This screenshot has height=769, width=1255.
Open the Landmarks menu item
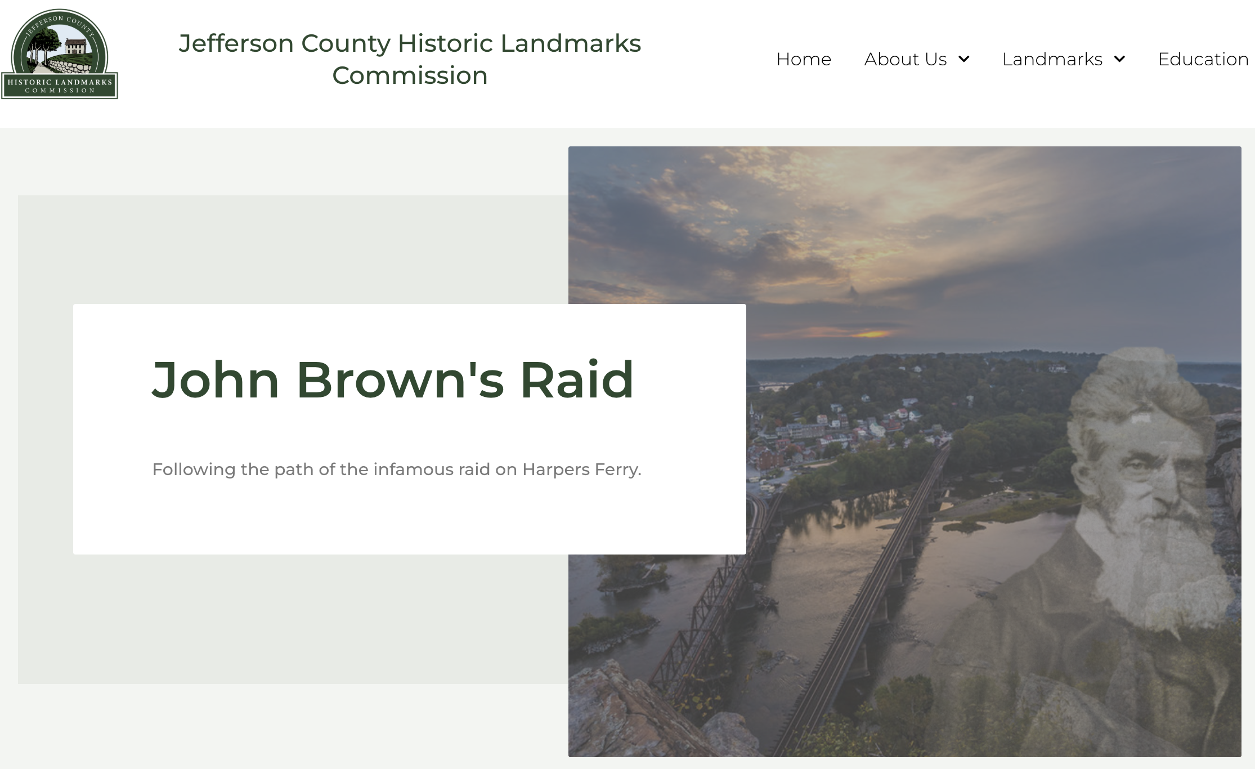point(1052,59)
